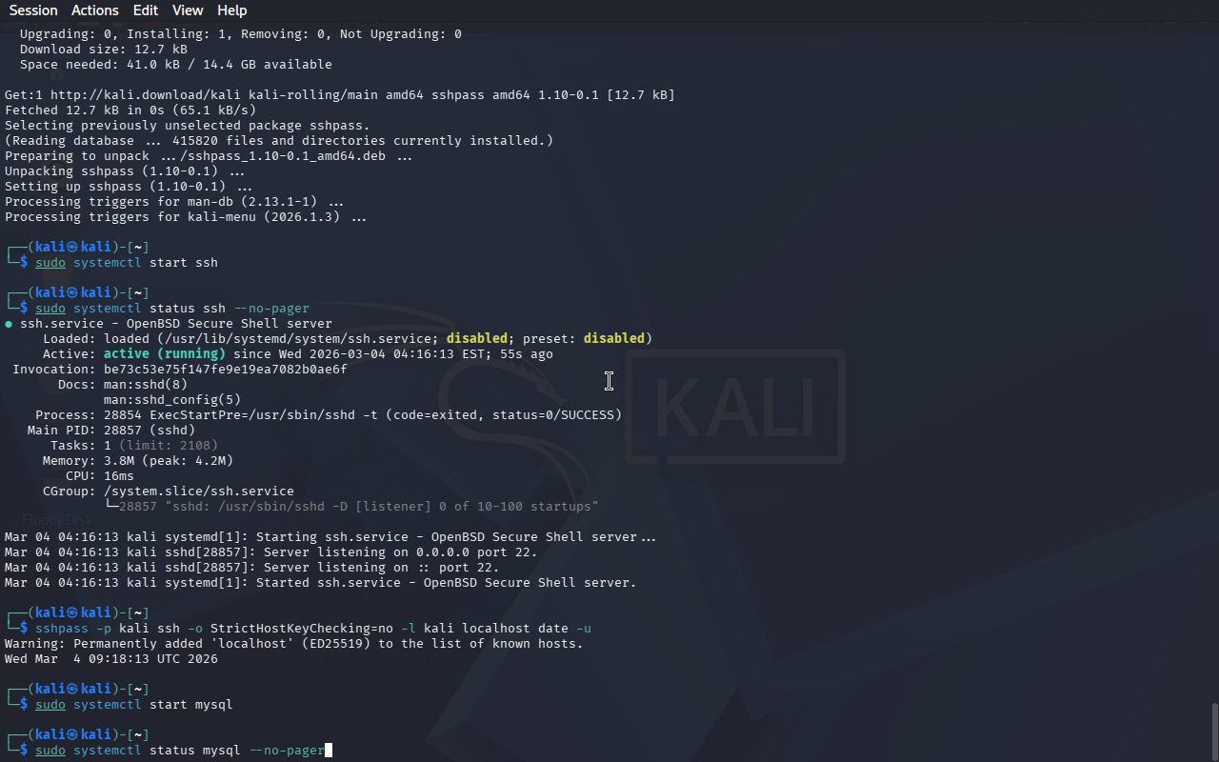Viewport: 1219px width, 762px height.
Task: Click the /usr/lib/systemd/system/ssh.service path
Action: [x=298, y=339]
